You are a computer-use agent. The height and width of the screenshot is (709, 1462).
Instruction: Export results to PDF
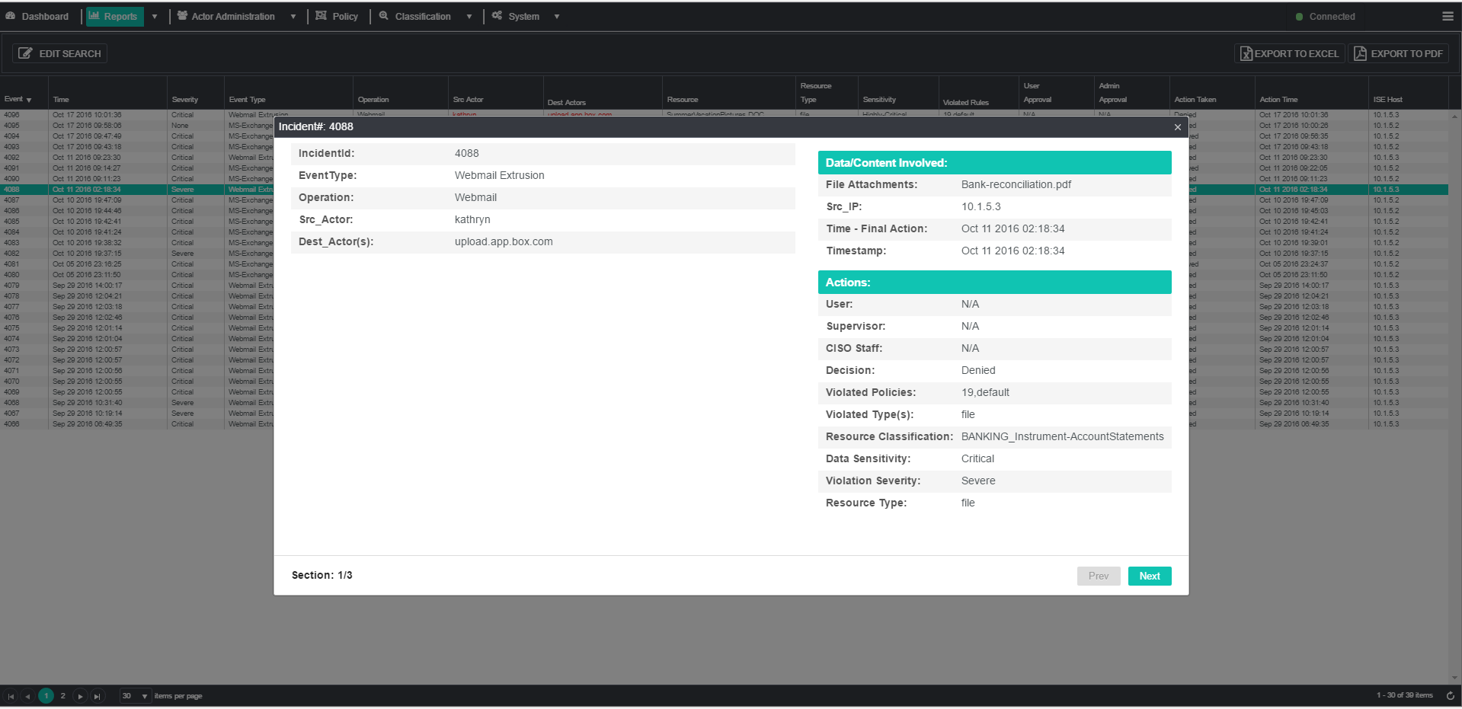click(1399, 53)
